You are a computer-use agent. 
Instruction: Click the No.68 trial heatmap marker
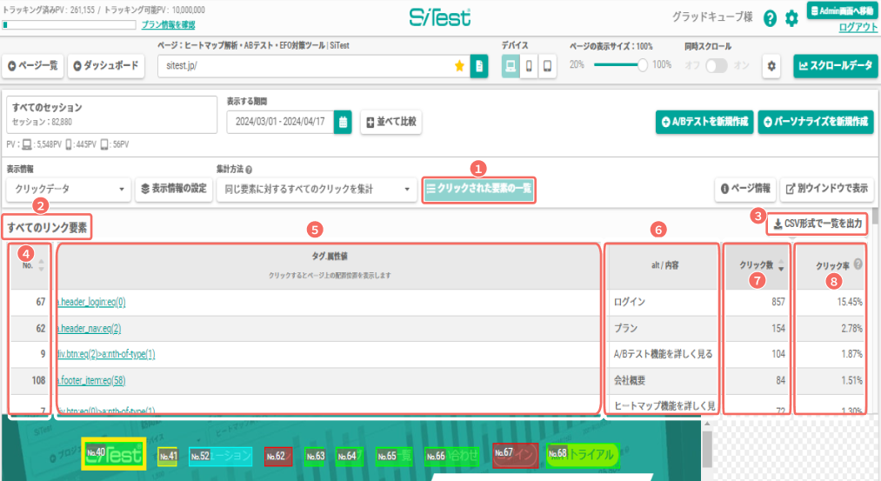[x=583, y=455]
